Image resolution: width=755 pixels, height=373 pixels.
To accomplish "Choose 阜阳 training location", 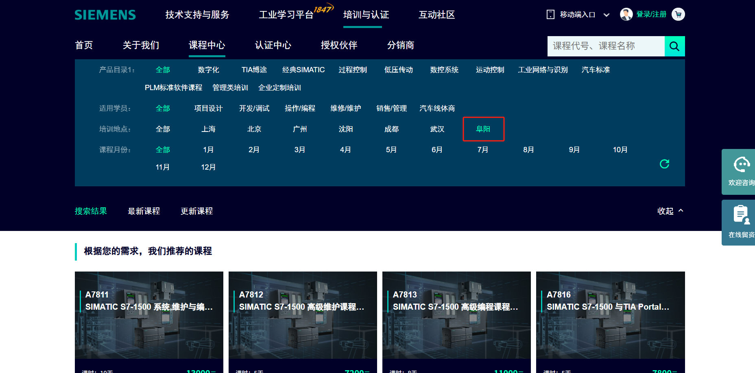I will tap(483, 129).
